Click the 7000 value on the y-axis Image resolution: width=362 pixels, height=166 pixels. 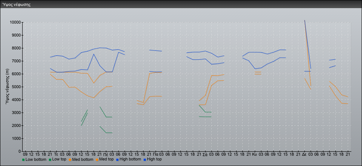point(16,61)
